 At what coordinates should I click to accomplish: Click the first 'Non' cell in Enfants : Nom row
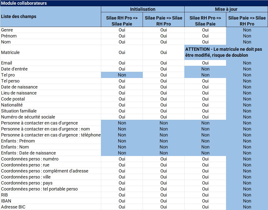click(x=122, y=147)
